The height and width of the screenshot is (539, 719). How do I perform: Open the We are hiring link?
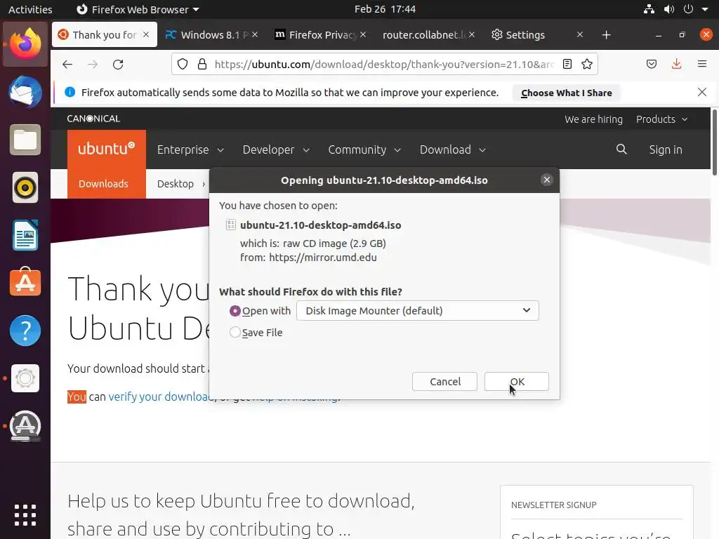pyautogui.click(x=593, y=119)
